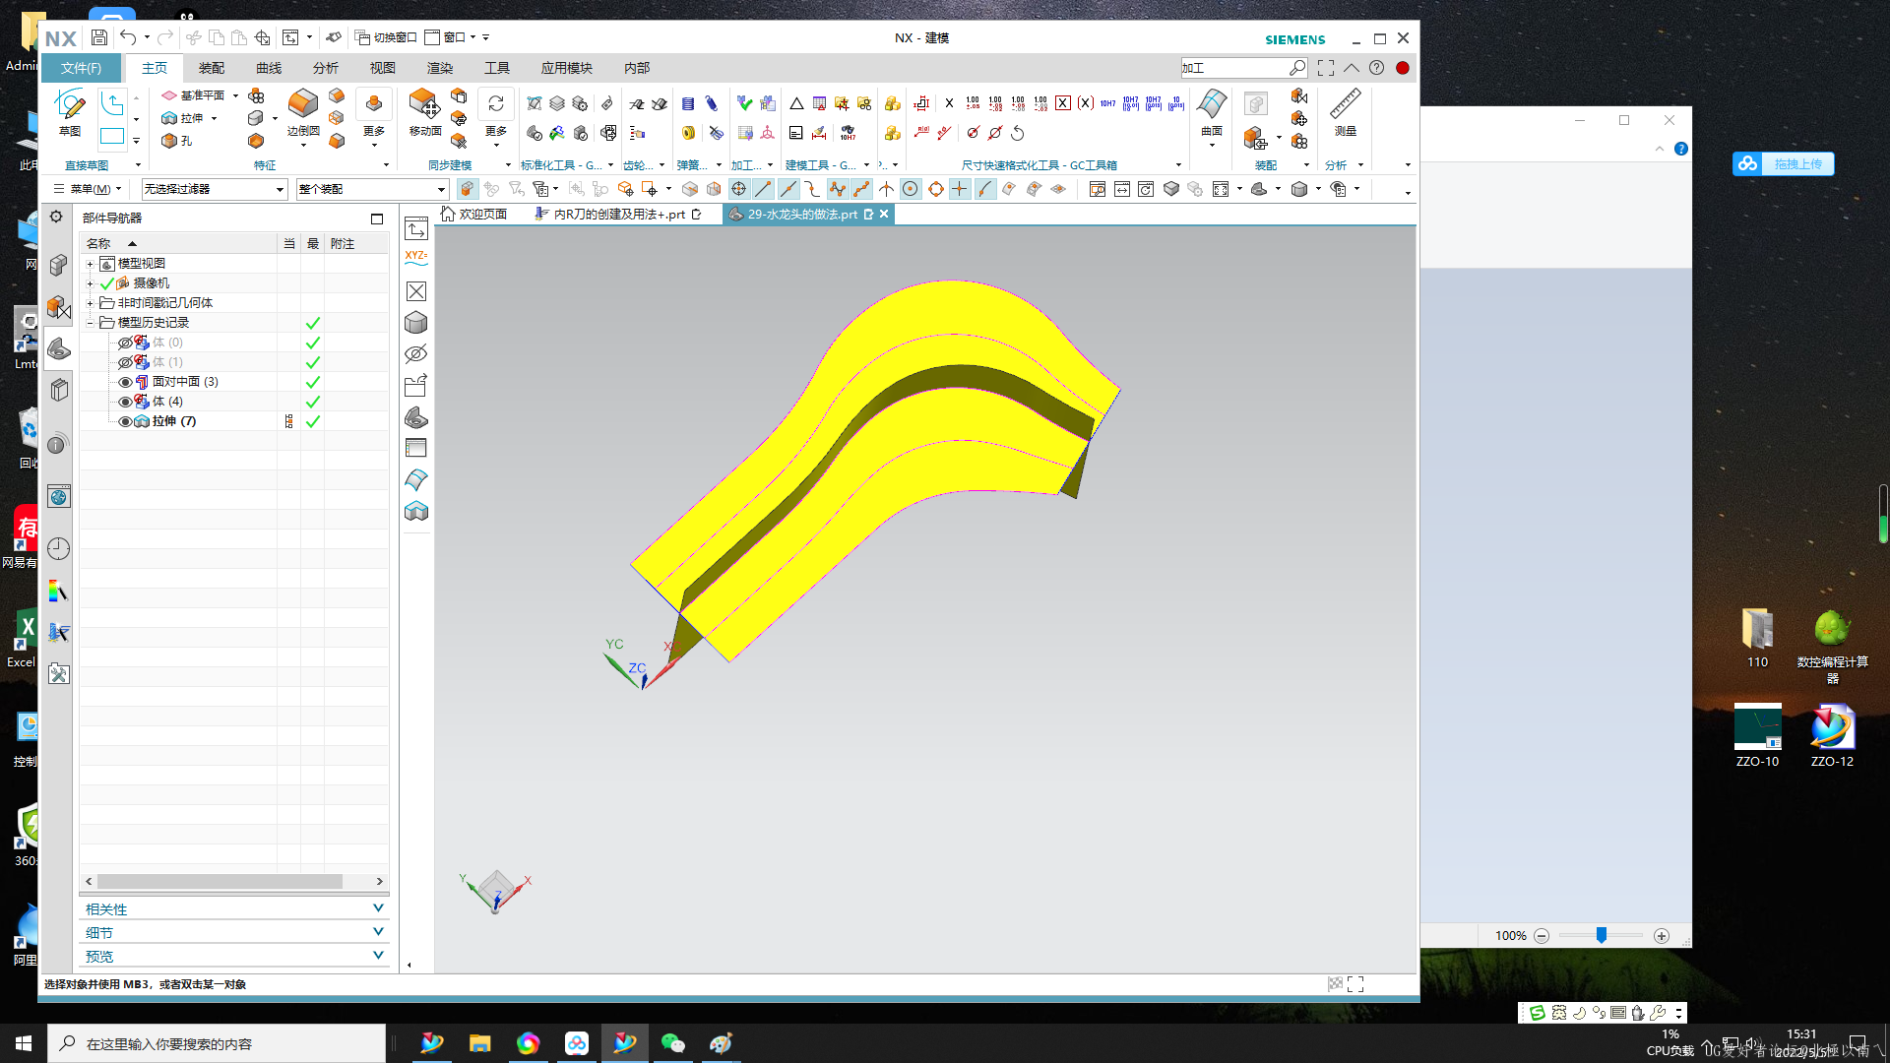
Task: Click the crossed-box icon in vertical toolbar
Action: tap(416, 291)
